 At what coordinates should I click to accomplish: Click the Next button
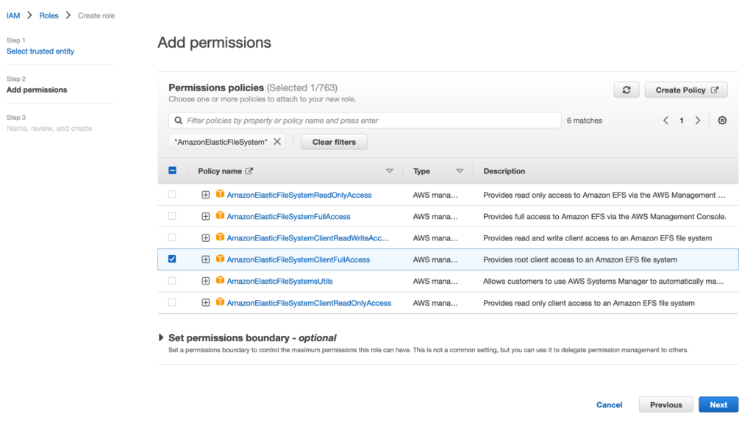click(x=718, y=404)
